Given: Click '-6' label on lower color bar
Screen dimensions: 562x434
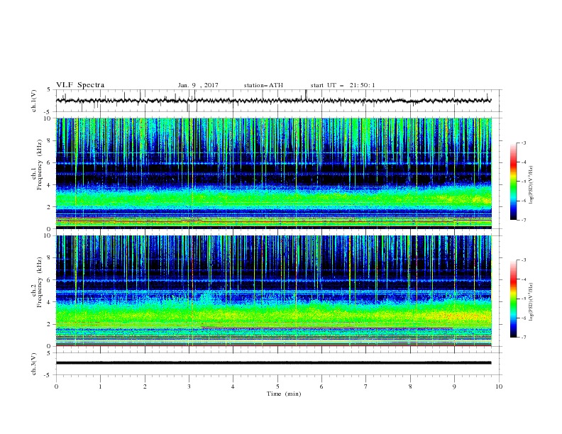Looking at the screenshot, I should tap(524, 318).
